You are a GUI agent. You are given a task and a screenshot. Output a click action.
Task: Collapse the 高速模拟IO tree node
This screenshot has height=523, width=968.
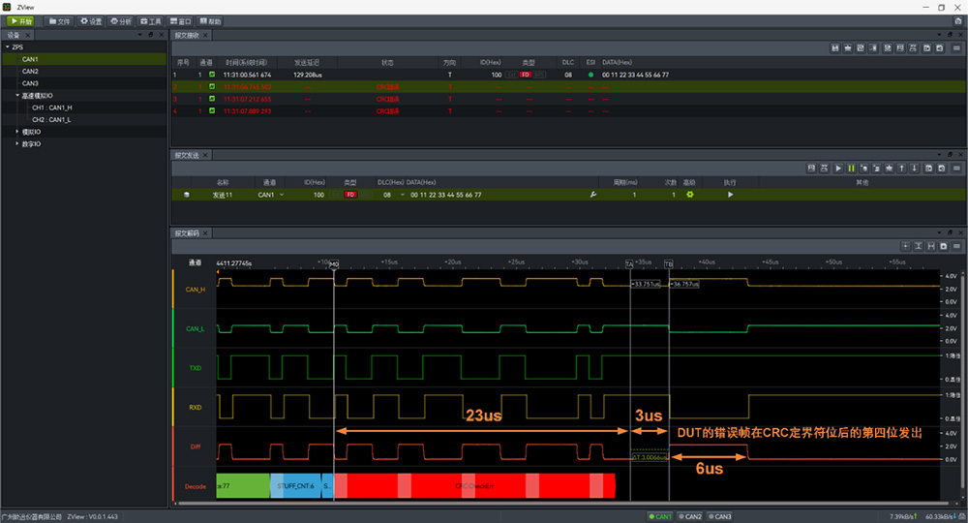click(x=17, y=96)
